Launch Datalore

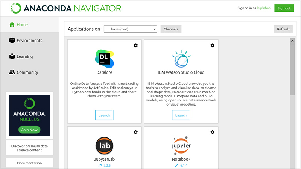(x=104, y=115)
